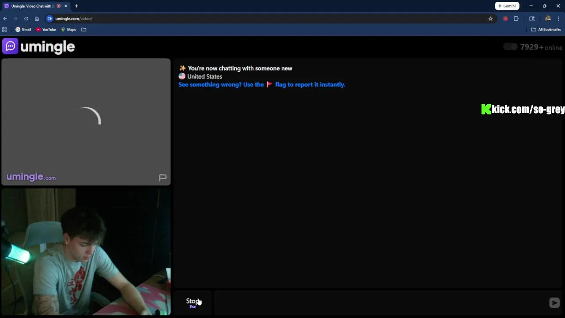Open the red recording extension icon
The height and width of the screenshot is (318, 565).
[505, 19]
